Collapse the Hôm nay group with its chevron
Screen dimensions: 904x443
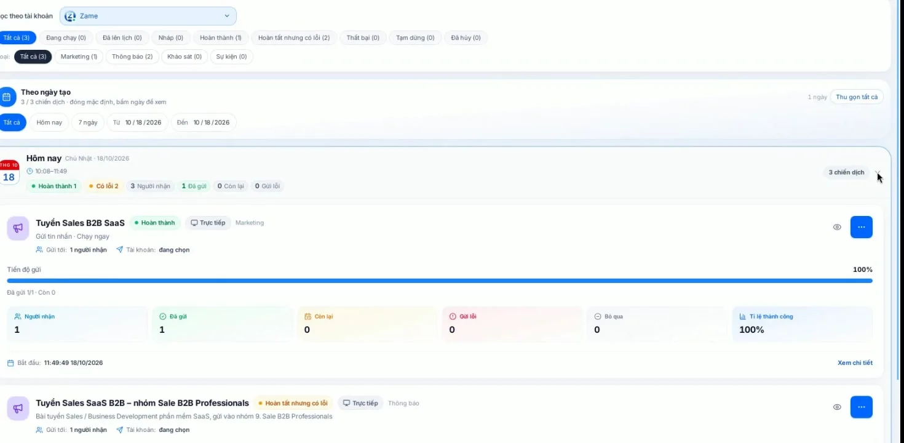pos(878,173)
